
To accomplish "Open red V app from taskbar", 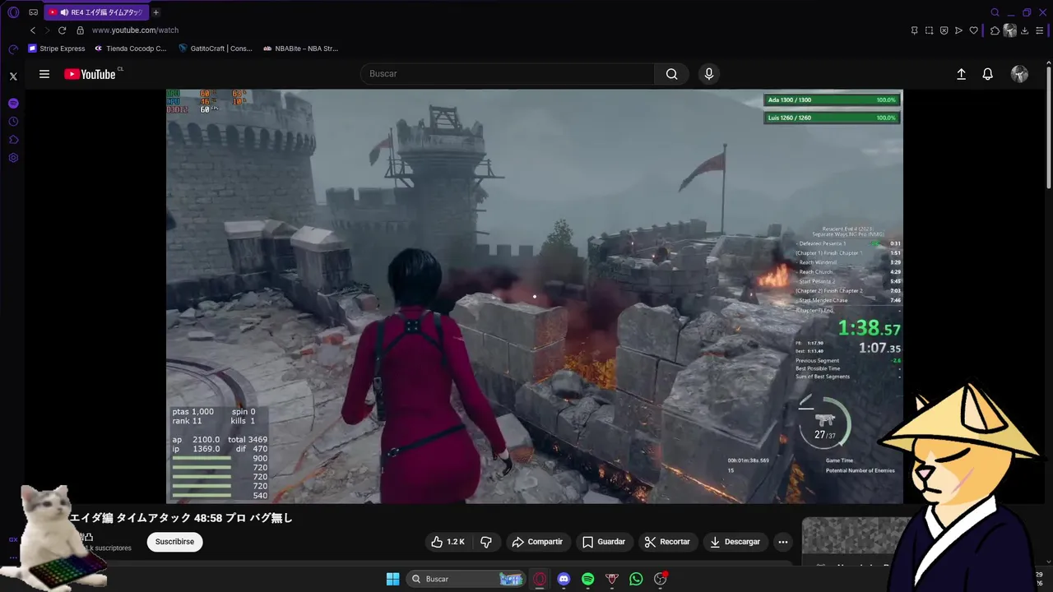I will (x=611, y=579).
